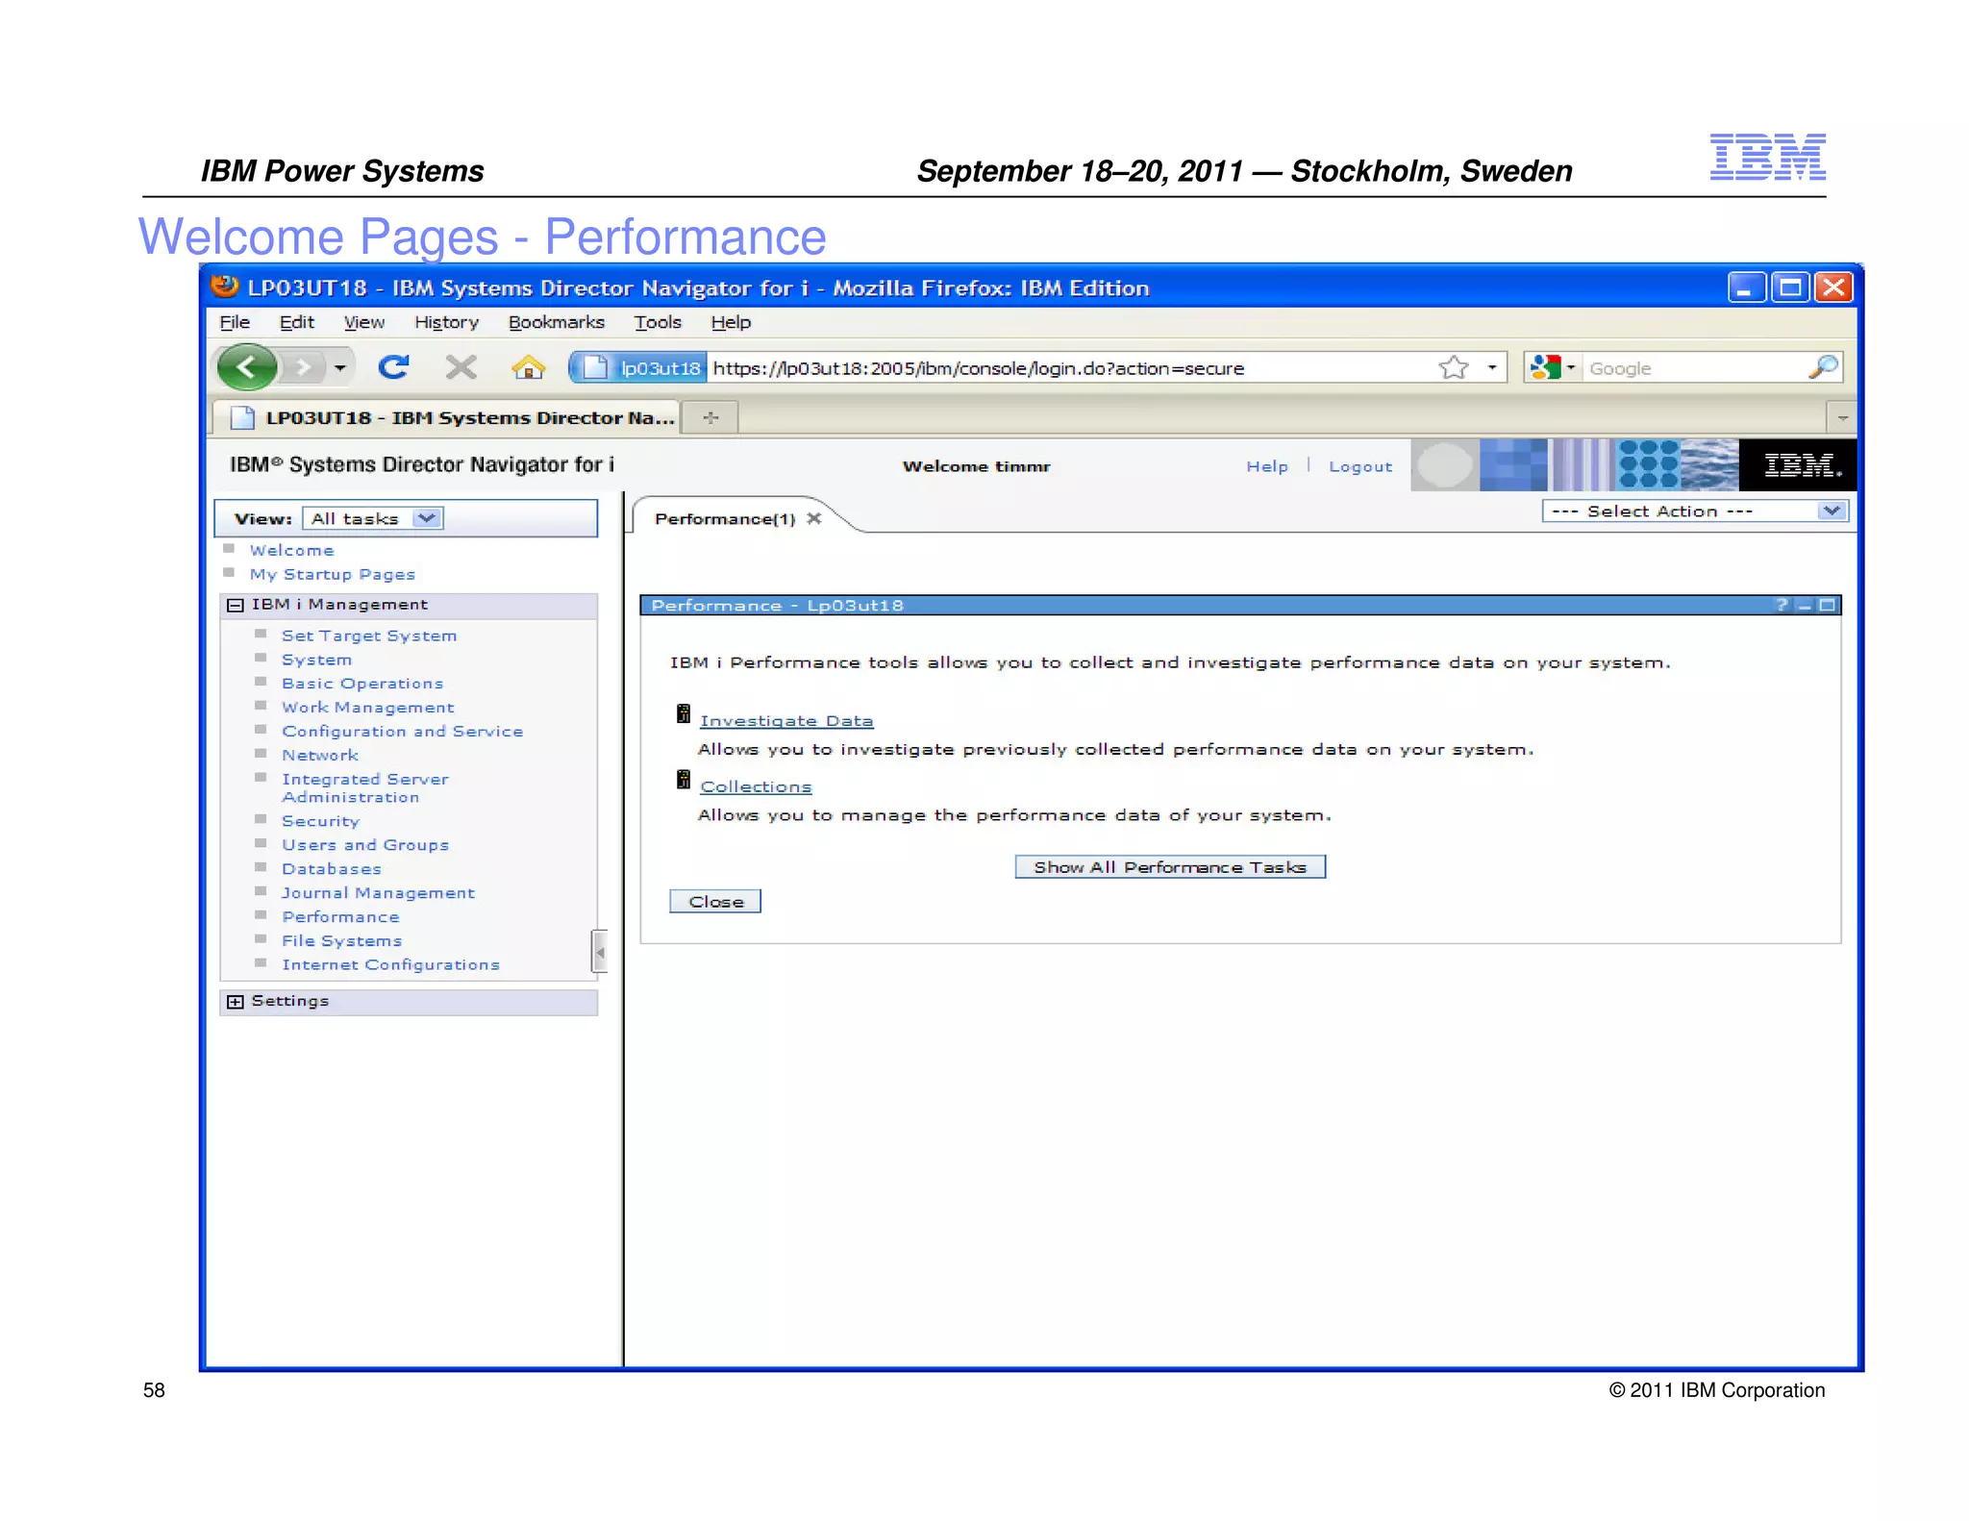This screenshot has width=1969, height=1521.
Task: Open the View All tasks dropdown
Action: 372,518
